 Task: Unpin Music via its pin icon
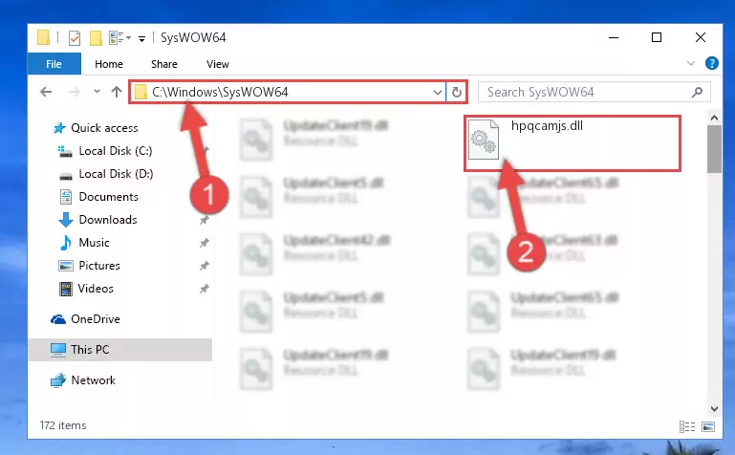tap(204, 243)
